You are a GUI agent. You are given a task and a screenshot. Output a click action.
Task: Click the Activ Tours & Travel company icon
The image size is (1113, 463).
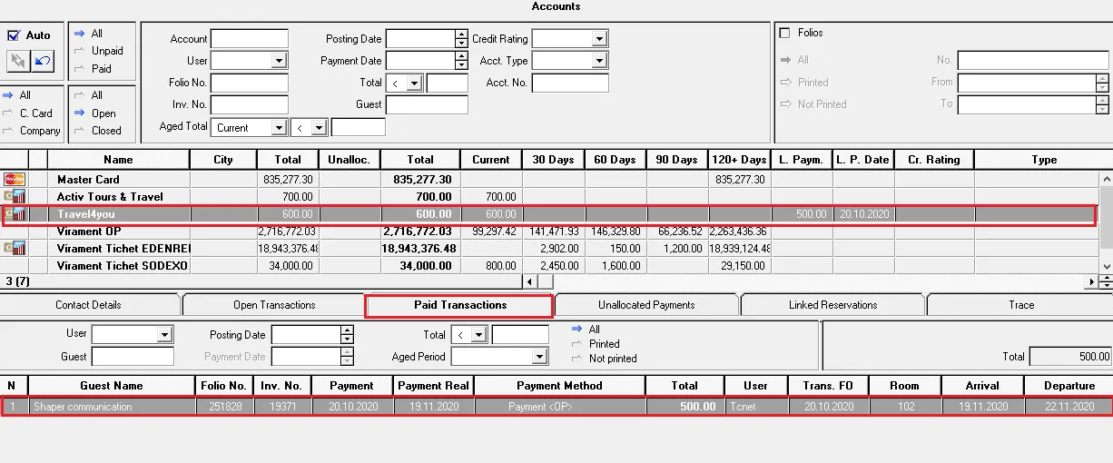[14, 197]
